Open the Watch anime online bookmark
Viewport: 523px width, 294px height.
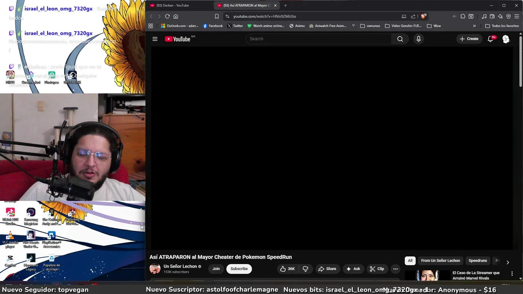266,26
